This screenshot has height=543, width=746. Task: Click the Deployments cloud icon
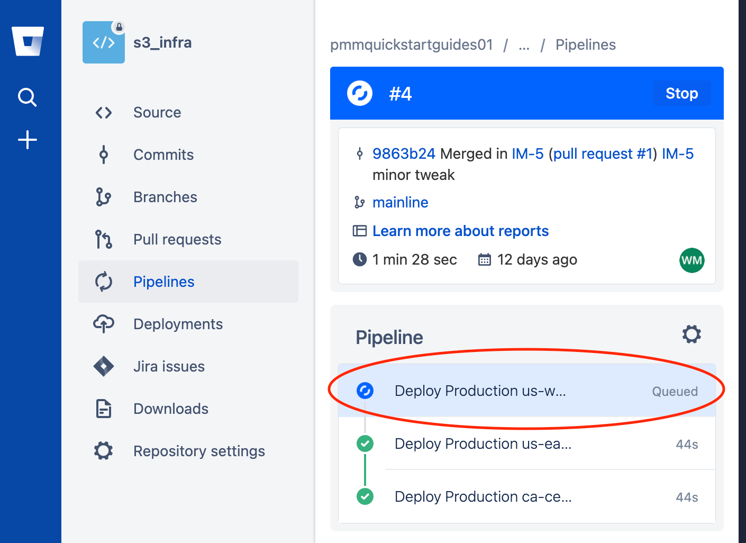pyautogui.click(x=104, y=324)
